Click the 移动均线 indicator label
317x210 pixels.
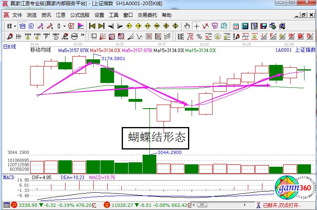click(41, 50)
